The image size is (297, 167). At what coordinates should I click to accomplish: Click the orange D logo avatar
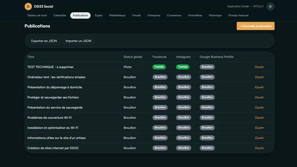pos(28,7)
